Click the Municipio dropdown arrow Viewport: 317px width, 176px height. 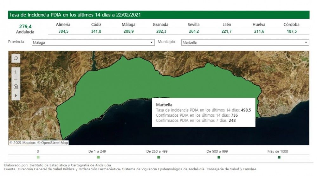306,42
